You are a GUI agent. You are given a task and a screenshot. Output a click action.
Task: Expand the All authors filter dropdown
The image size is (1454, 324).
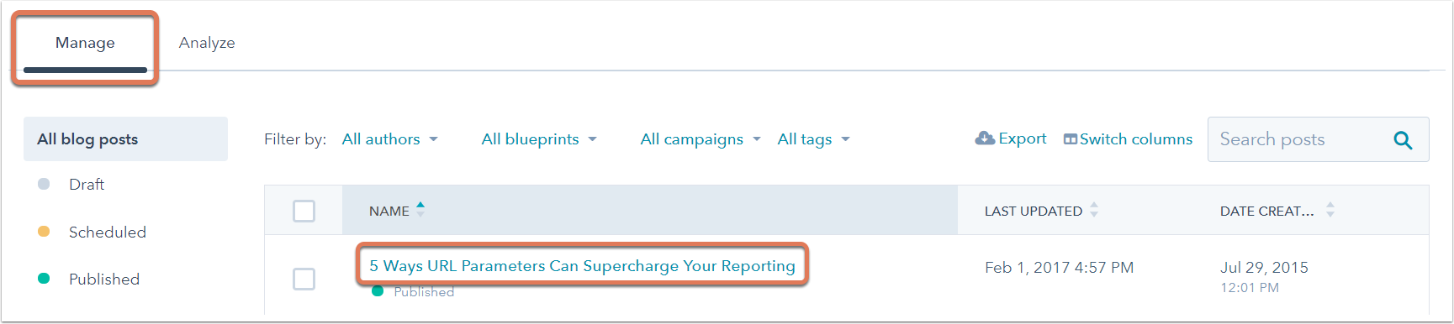390,139
